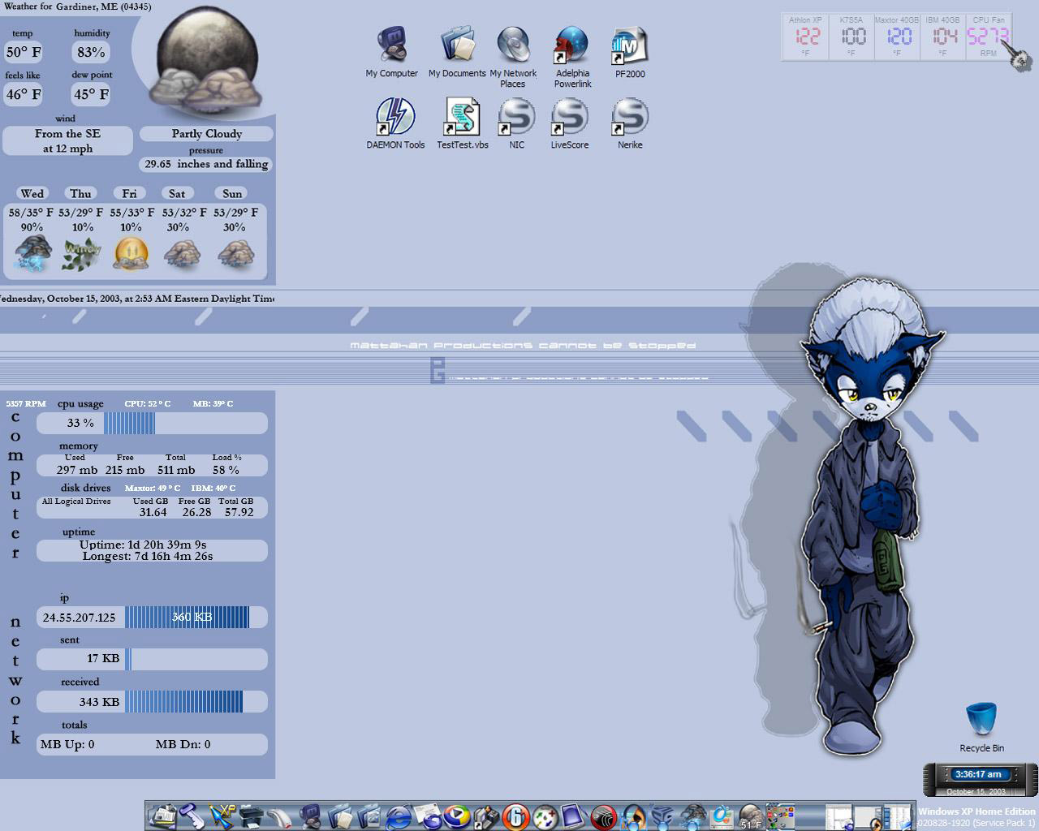Viewport: 1039px width, 831px height.
Task: Open the Nerike shortcut icon
Action: [x=630, y=118]
